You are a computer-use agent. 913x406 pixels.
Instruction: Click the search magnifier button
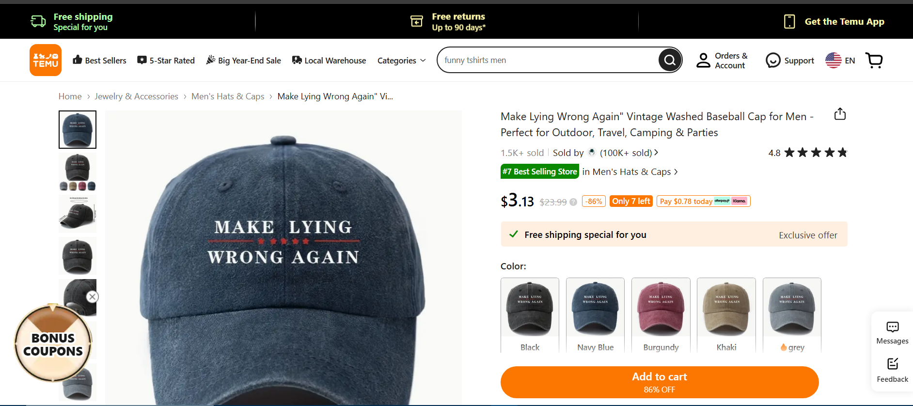tap(670, 60)
